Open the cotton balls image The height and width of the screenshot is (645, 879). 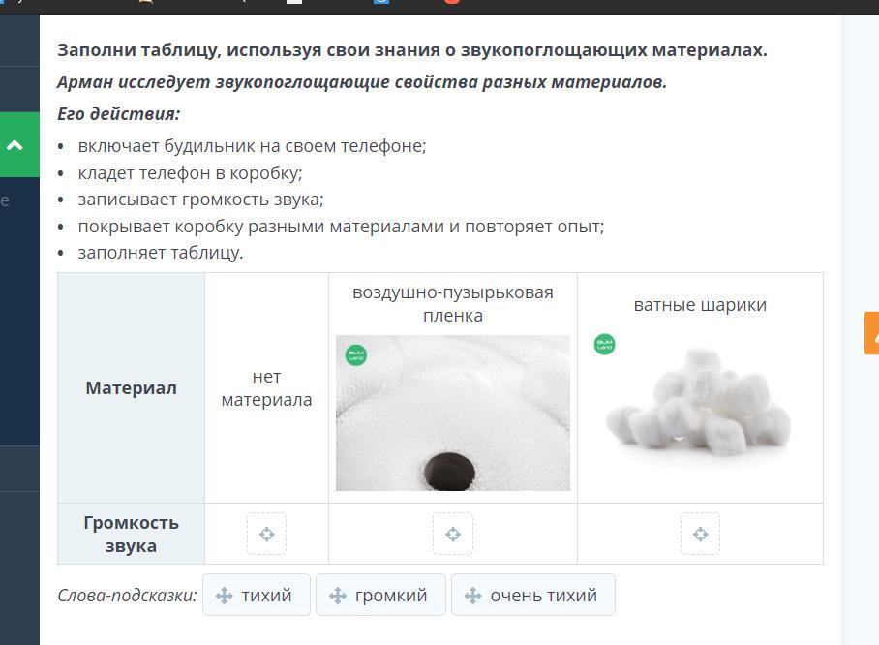(x=699, y=401)
